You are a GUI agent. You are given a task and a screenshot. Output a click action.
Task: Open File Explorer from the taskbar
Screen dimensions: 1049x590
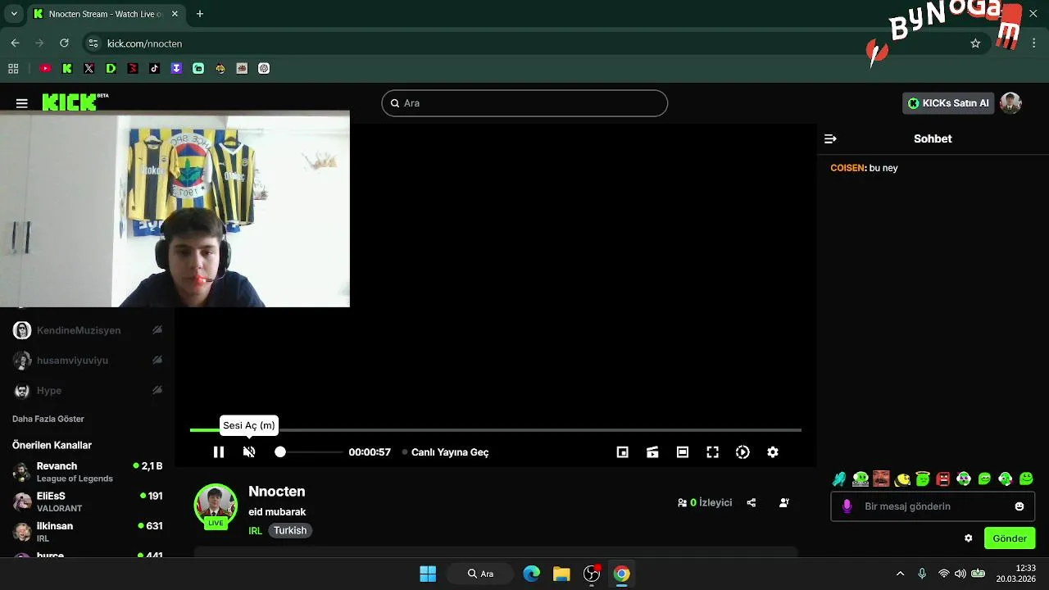pyautogui.click(x=561, y=574)
